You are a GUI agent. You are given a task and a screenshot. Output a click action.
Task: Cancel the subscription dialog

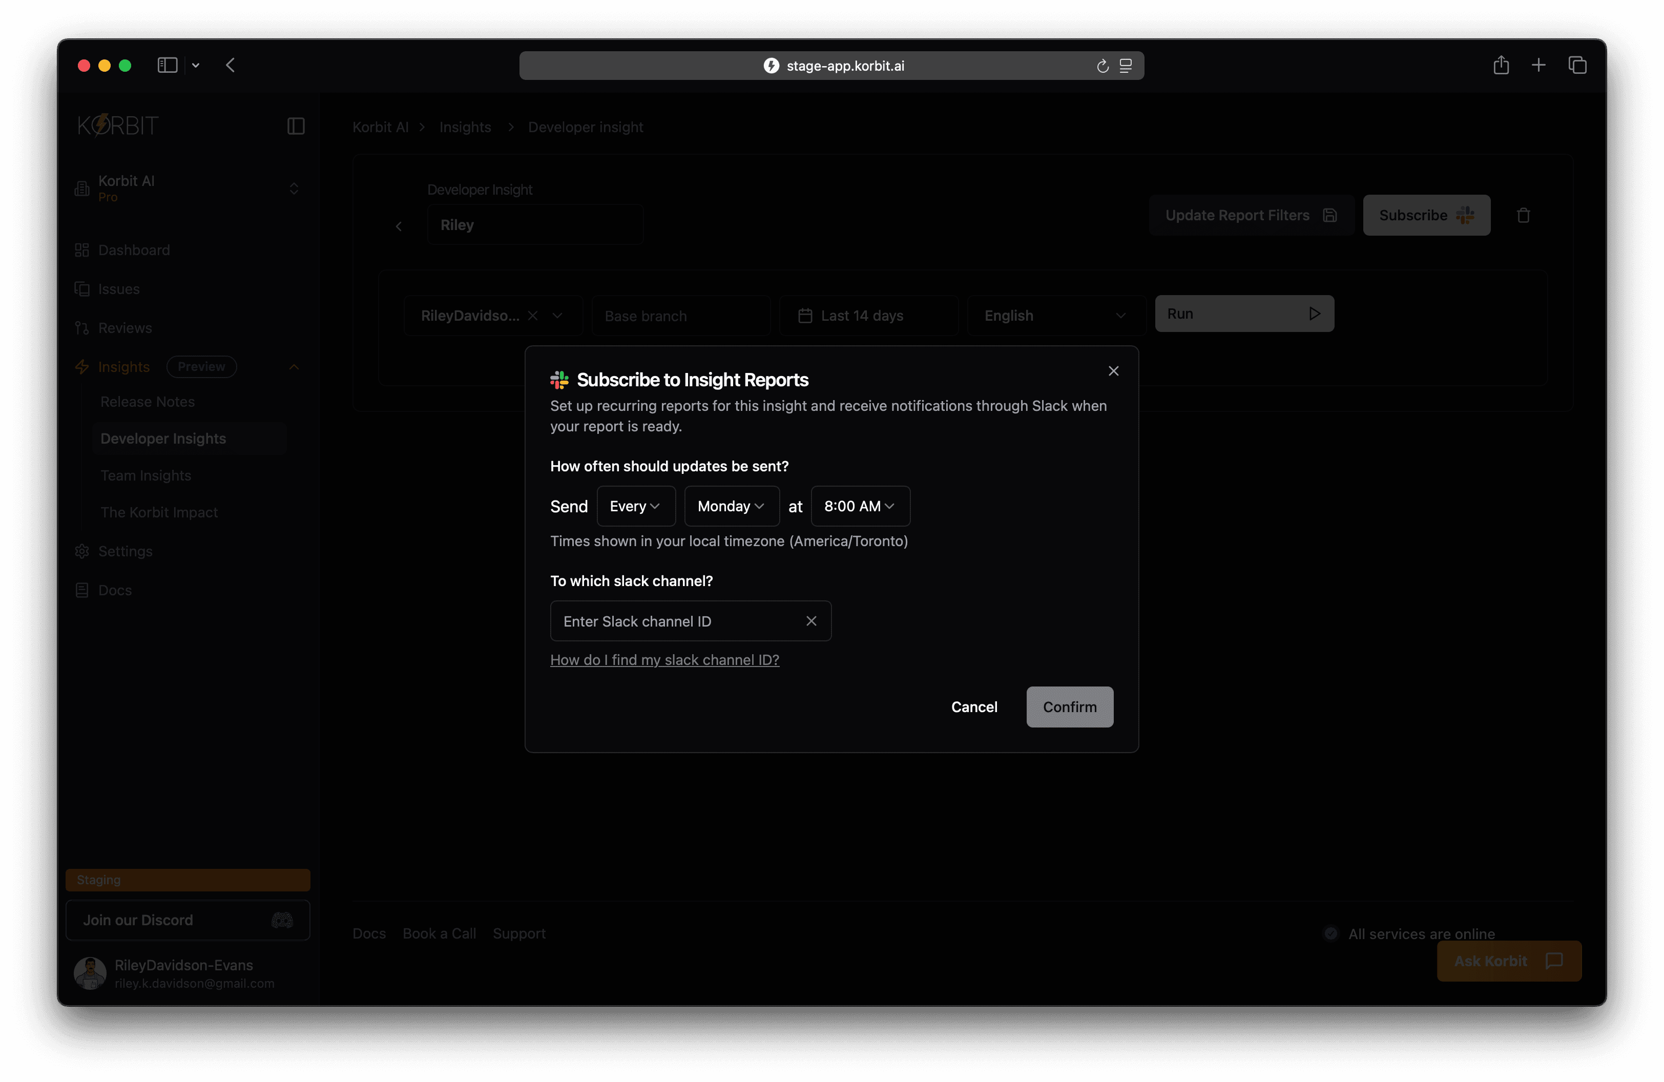point(974,706)
